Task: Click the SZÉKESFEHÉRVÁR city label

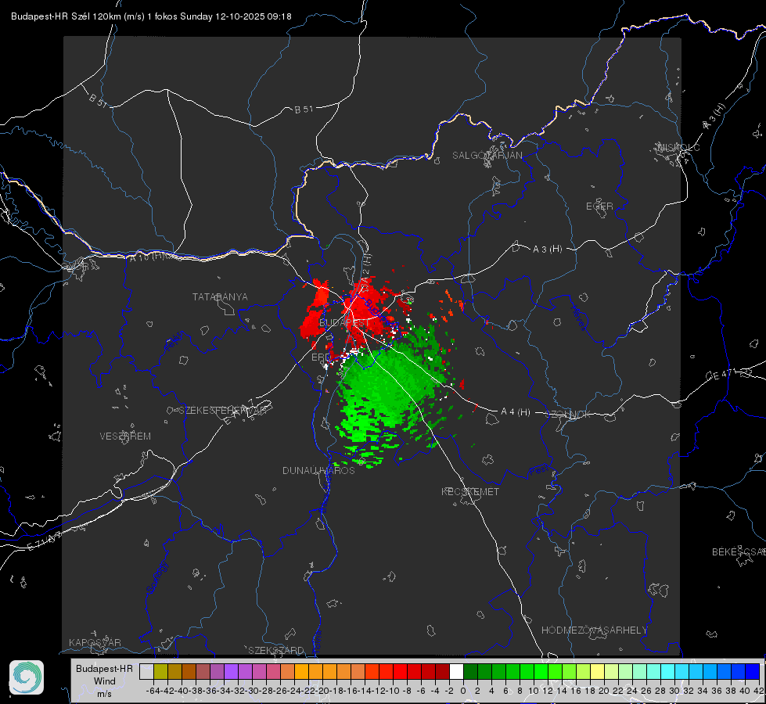Action: pyautogui.click(x=222, y=411)
